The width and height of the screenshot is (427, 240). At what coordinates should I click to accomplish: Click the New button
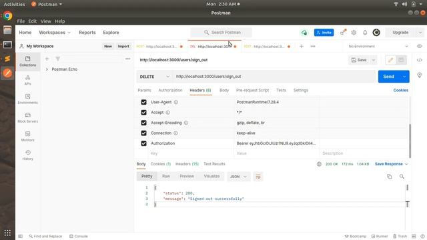[x=108, y=46]
